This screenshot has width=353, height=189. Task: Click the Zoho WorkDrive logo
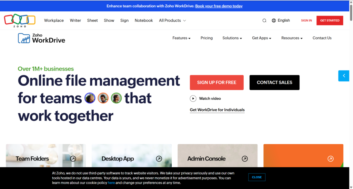(41, 38)
